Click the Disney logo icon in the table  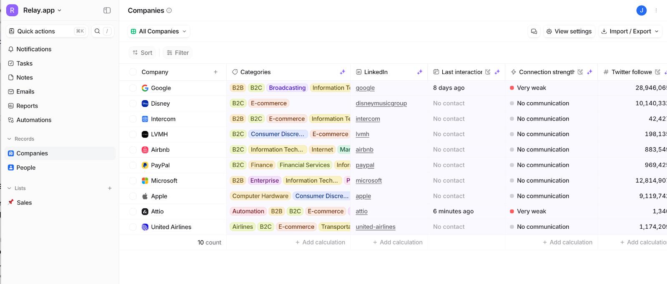click(x=145, y=104)
